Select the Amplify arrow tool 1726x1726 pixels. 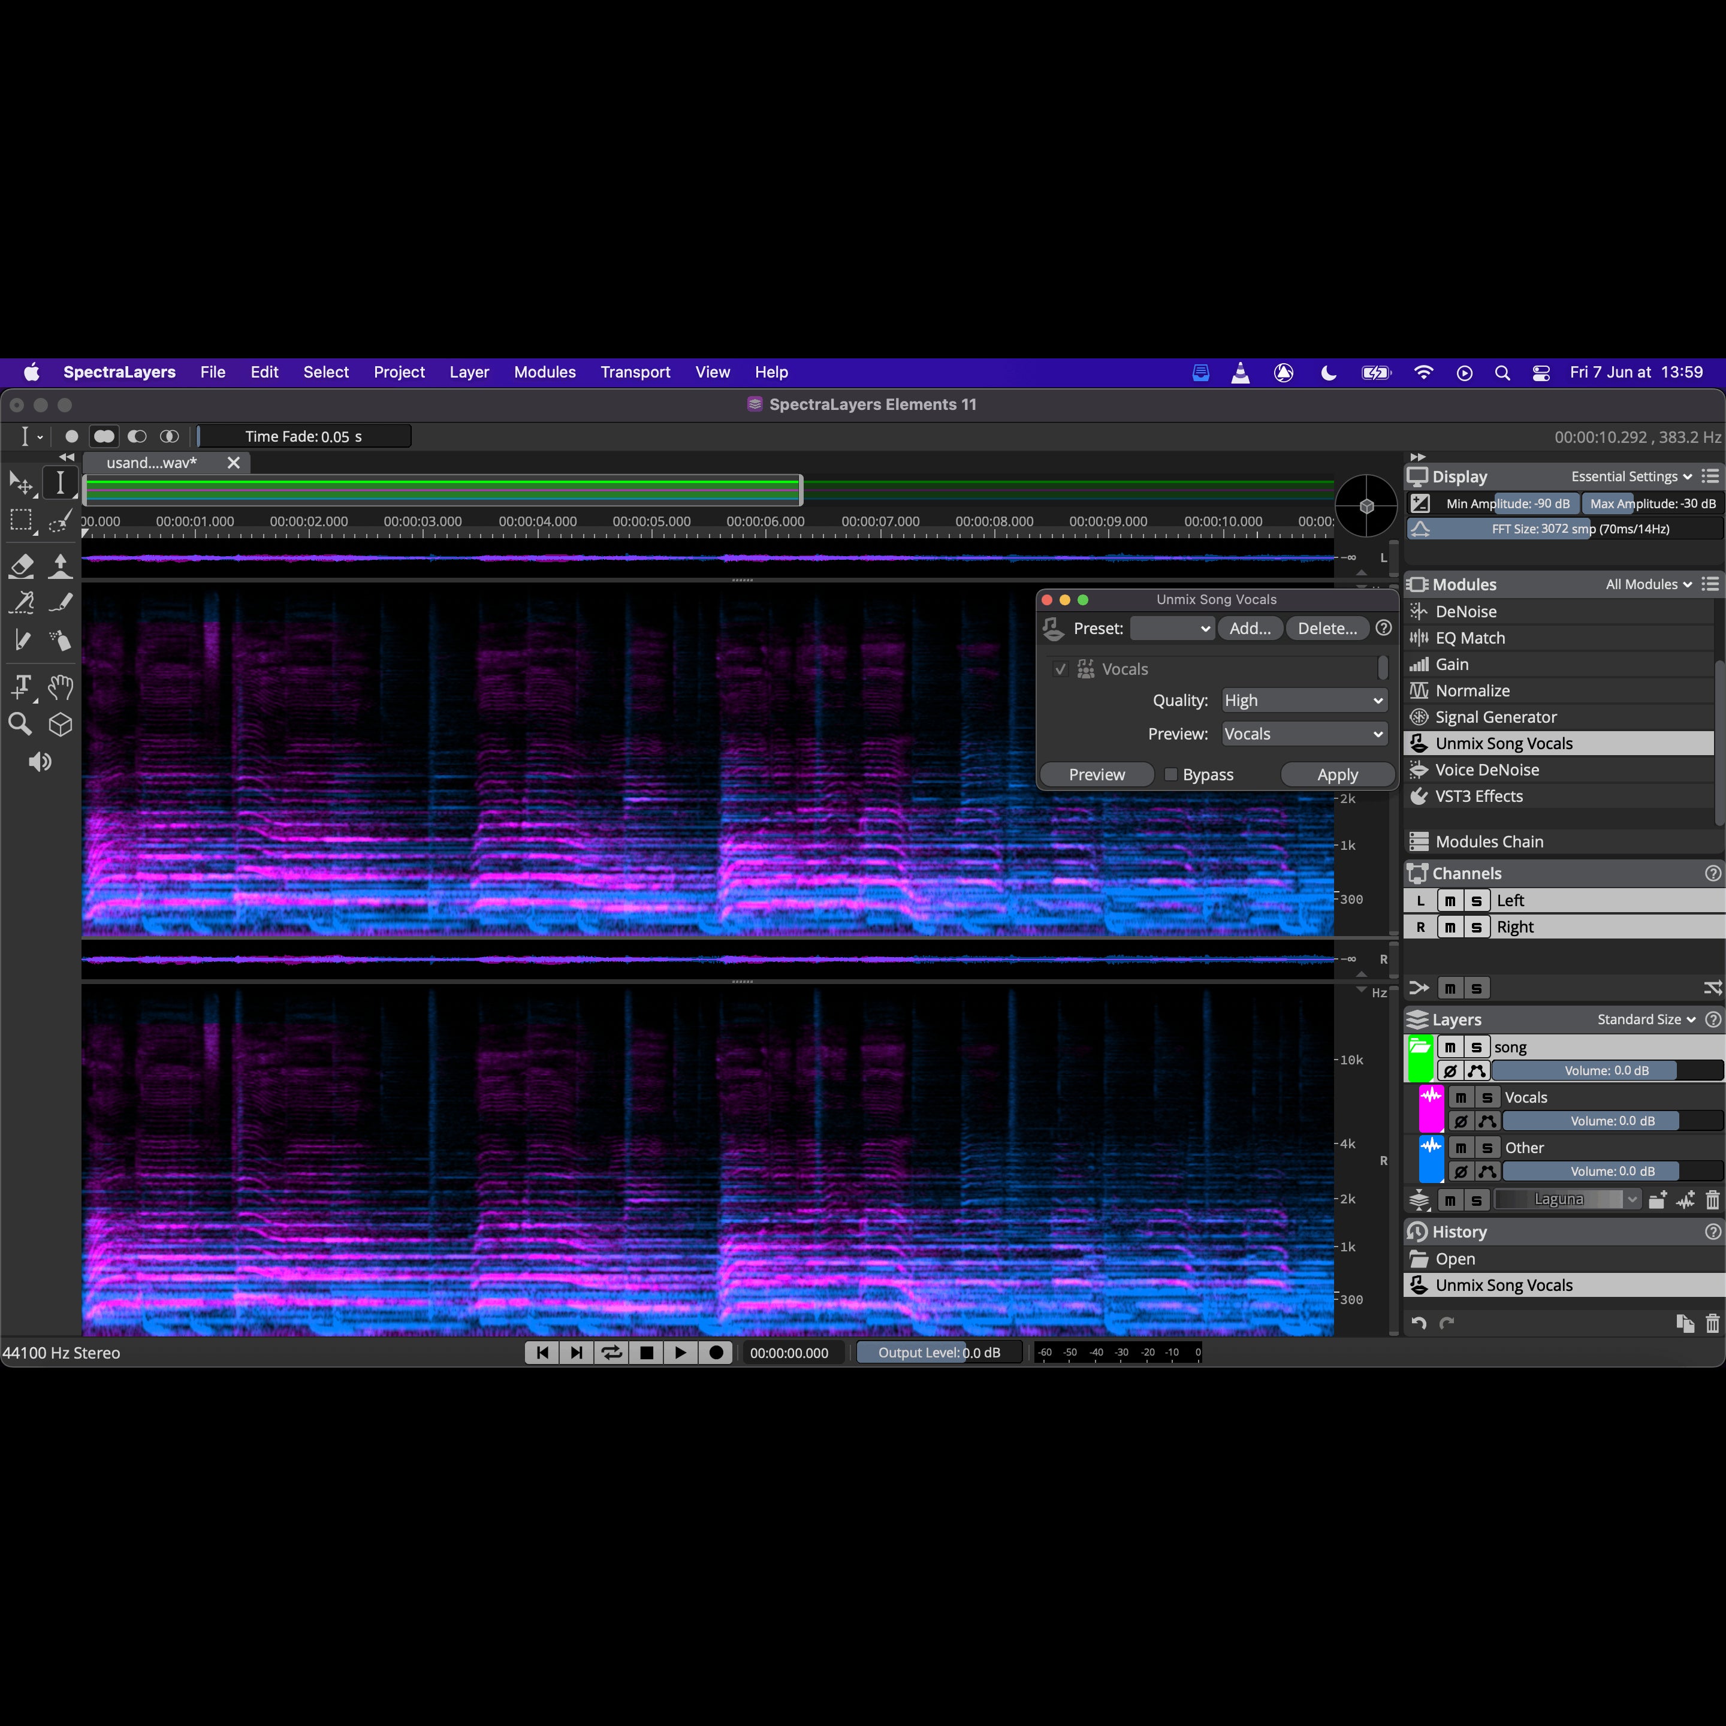coord(60,566)
